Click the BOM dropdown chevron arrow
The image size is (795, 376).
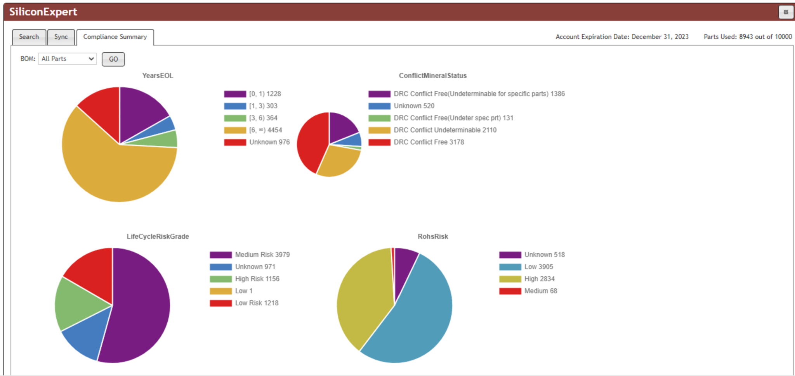pos(92,59)
